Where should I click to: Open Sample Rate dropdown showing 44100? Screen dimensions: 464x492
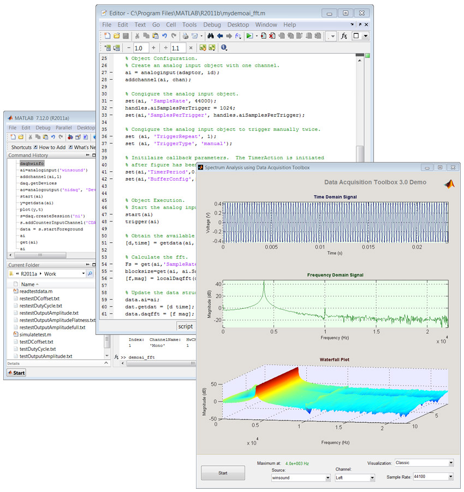click(x=451, y=477)
